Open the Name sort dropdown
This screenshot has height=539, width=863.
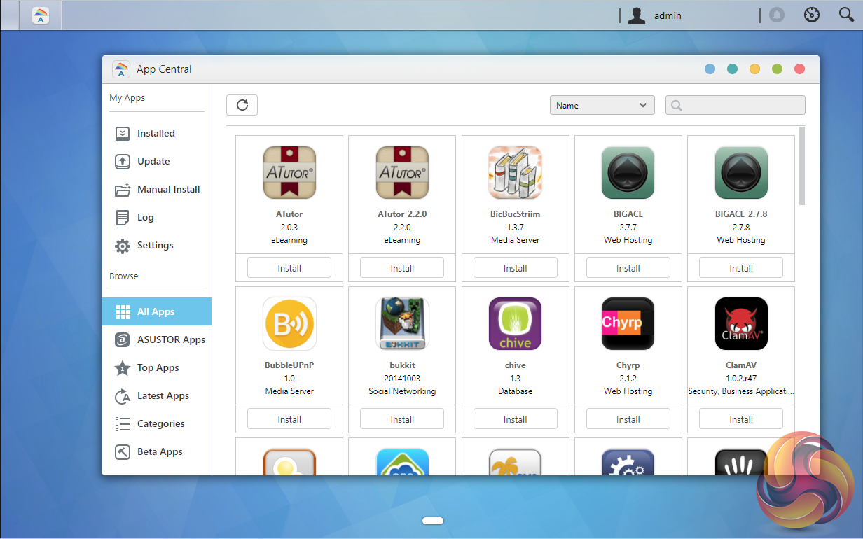[602, 105]
